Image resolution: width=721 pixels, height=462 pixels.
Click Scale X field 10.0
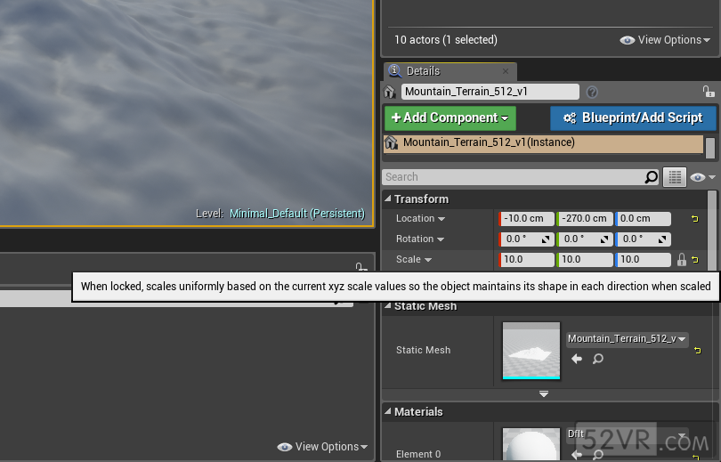coord(526,259)
